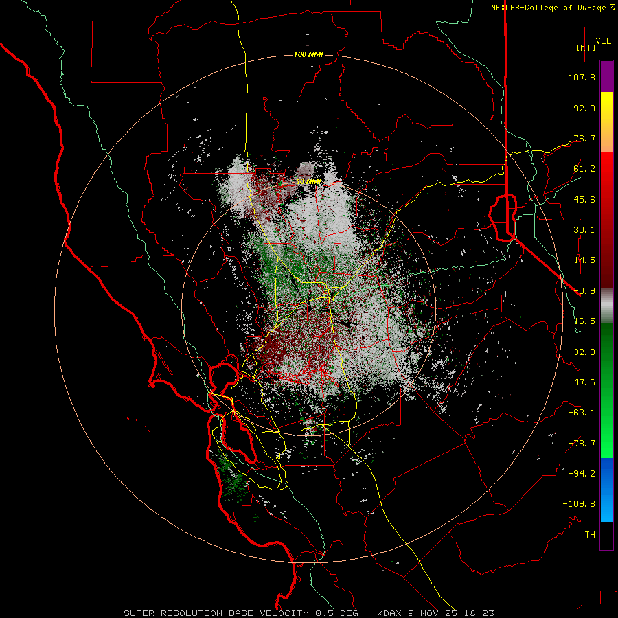Select the -78.7 legend value
618x618 pixels.
click(582, 444)
